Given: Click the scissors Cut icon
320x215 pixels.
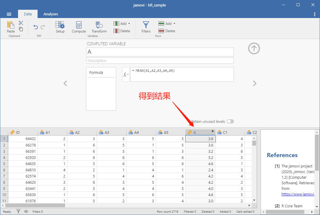Looking at the screenshot, I should point(21,23).
